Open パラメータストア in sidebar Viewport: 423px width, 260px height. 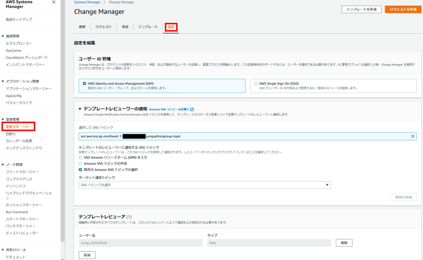19,103
